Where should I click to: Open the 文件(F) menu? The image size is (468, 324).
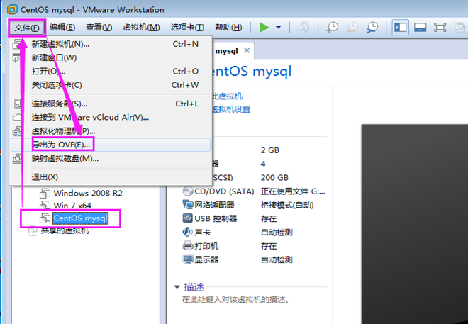click(27, 28)
